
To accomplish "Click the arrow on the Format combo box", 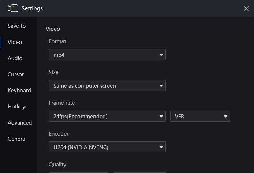I will (x=161, y=55).
